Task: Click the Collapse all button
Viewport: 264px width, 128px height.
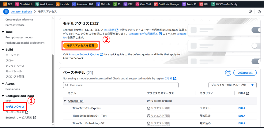Action: click(245, 73)
